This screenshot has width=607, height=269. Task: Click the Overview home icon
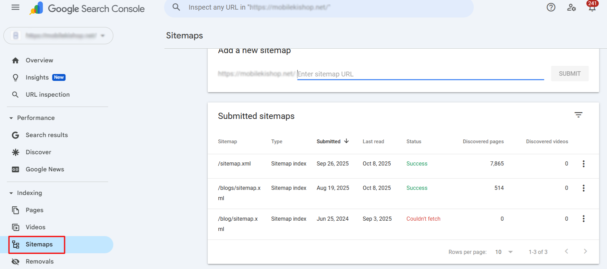15,61
